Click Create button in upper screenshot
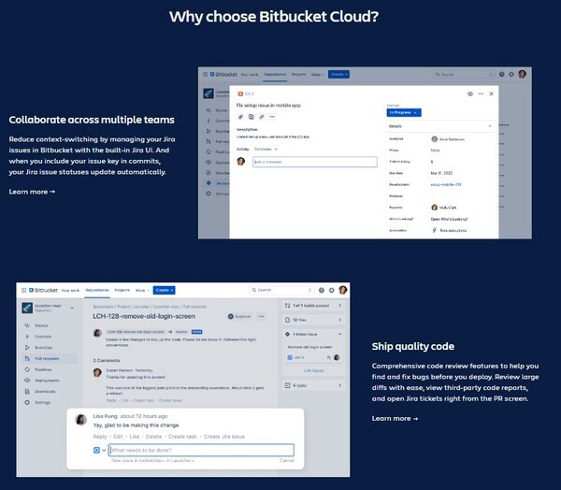The image size is (561, 490). [338, 75]
